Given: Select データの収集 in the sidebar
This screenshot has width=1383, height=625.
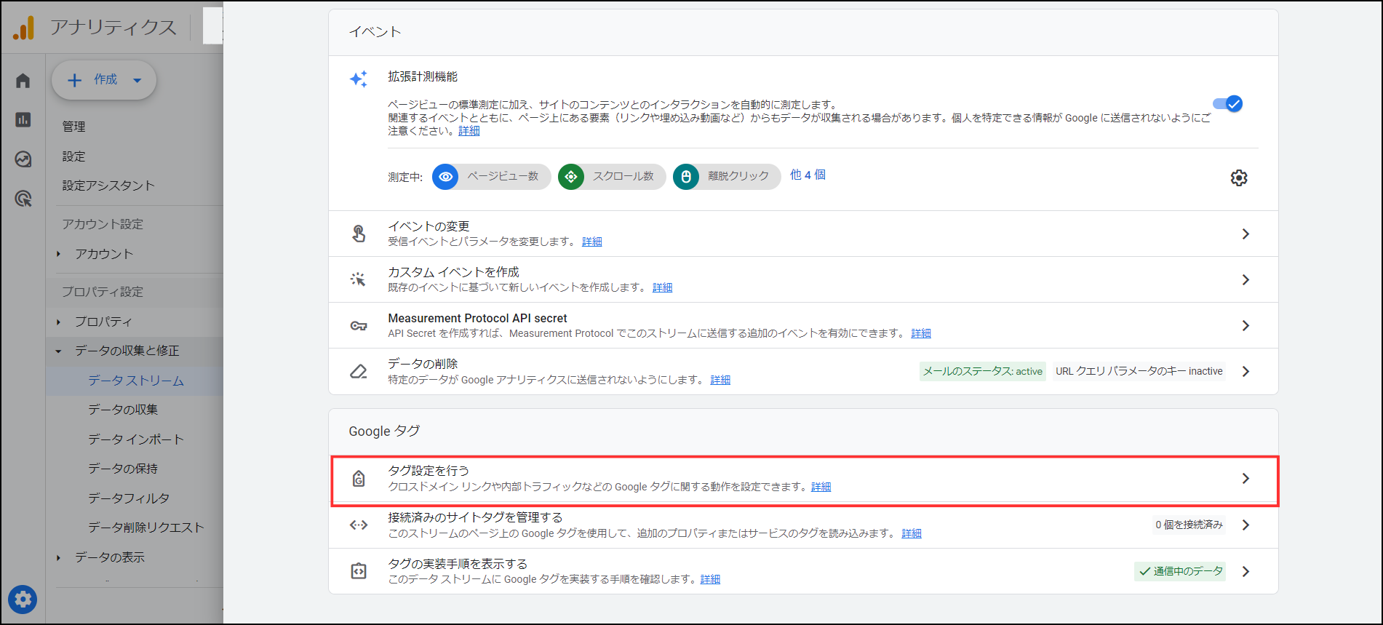Looking at the screenshot, I should coord(123,410).
